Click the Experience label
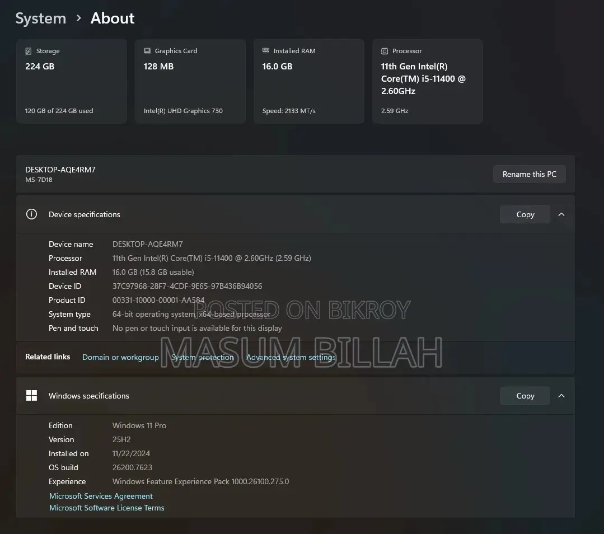This screenshot has height=534, width=604. [x=67, y=481]
